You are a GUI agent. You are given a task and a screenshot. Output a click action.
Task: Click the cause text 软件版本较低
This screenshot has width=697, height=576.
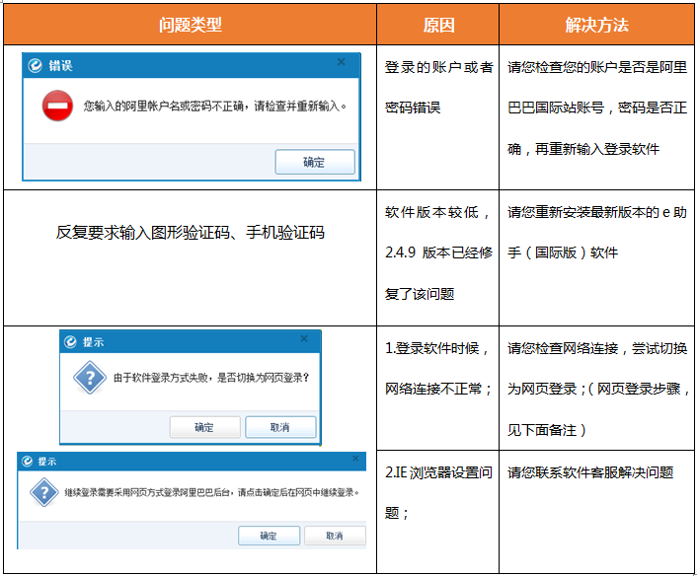pyautogui.click(x=438, y=212)
